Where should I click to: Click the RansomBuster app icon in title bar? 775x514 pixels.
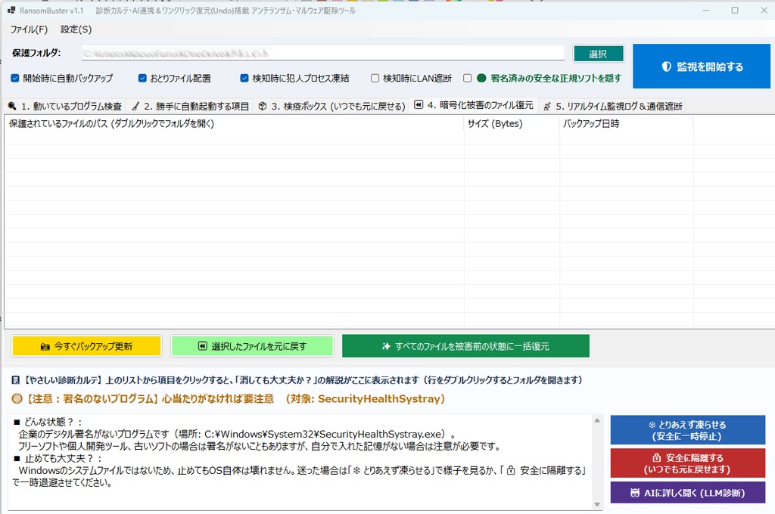pyautogui.click(x=11, y=11)
